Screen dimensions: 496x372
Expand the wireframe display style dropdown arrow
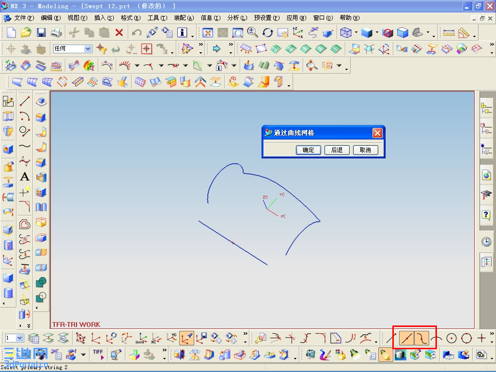356,32
